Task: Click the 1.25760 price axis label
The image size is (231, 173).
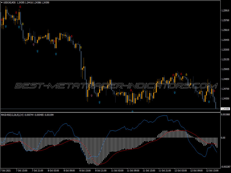Action: [x=225, y=20]
